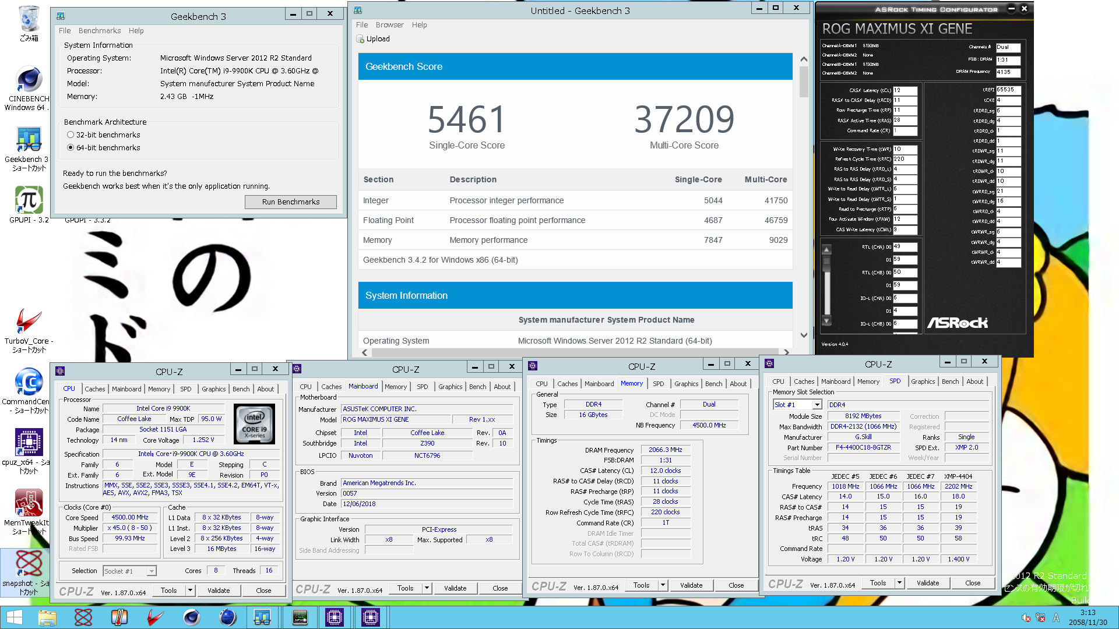Click the DRAM Frequency 4135 field
The width and height of the screenshot is (1119, 629).
(x=1008, y=72)
